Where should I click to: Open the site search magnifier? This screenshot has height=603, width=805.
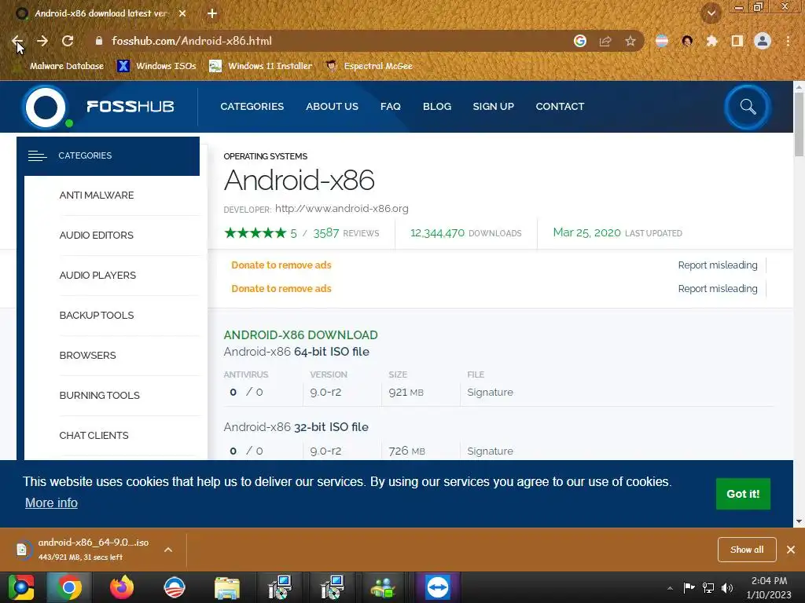(748, 107)
